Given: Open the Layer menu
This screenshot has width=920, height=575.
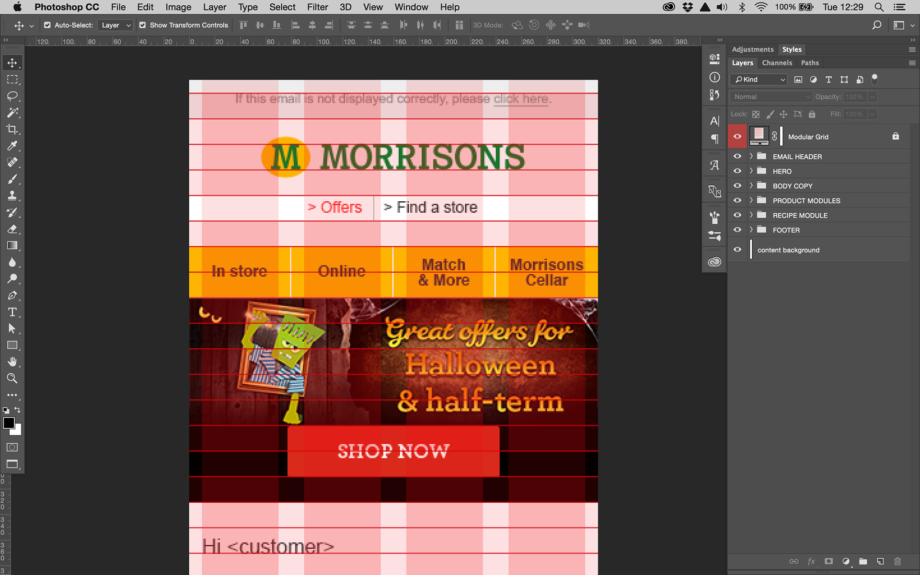Looking at the screenshot, I should pos(214,7).
